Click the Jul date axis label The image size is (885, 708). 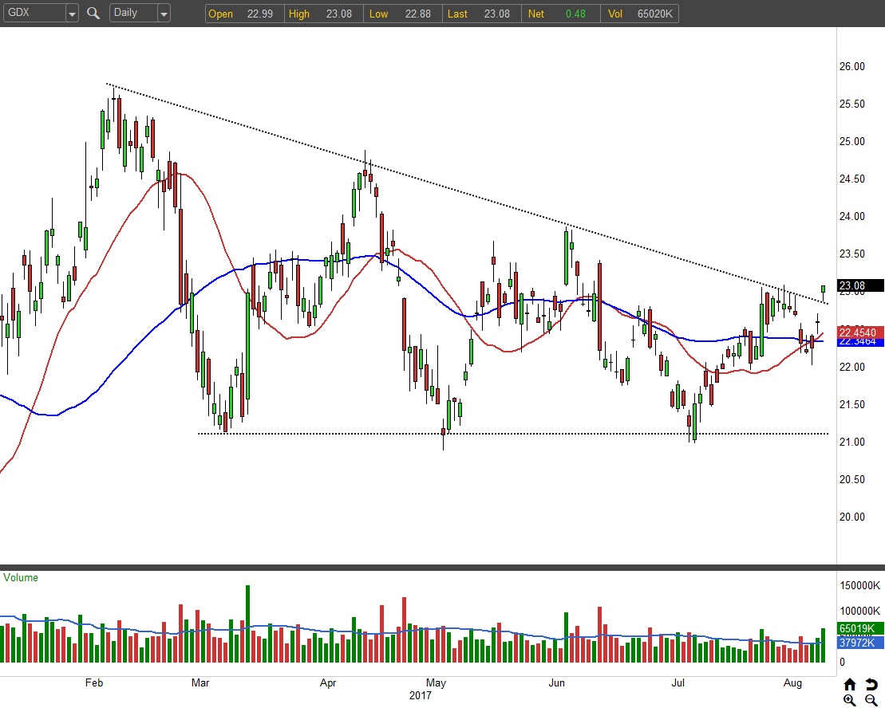pyautogui.click(x=678, y=682)
